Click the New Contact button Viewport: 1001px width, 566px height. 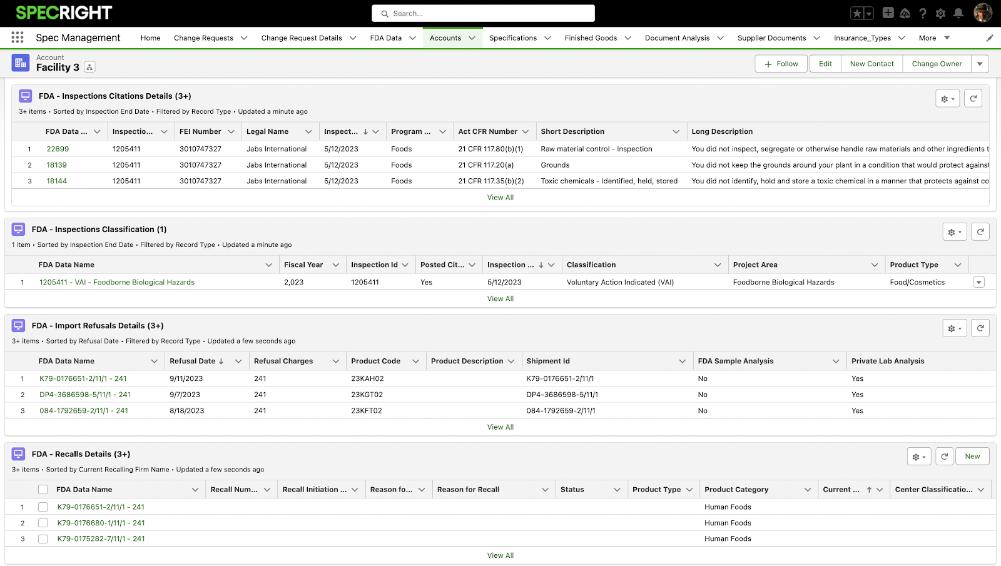871,64
